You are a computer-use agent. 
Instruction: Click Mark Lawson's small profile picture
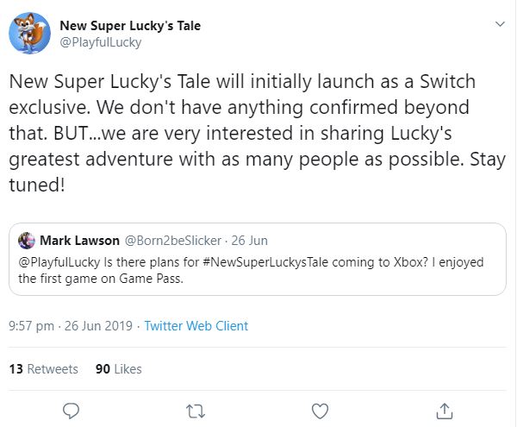[27, 239]
